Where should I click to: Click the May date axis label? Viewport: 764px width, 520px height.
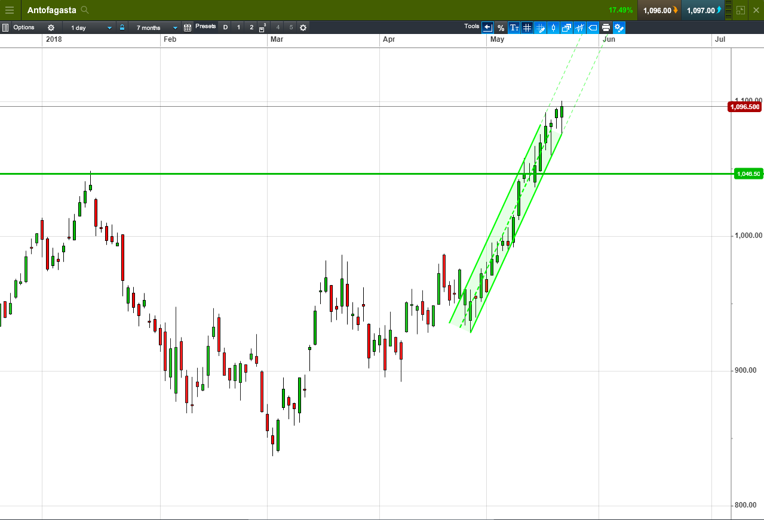pyautogui.click(x=497, y=39)
